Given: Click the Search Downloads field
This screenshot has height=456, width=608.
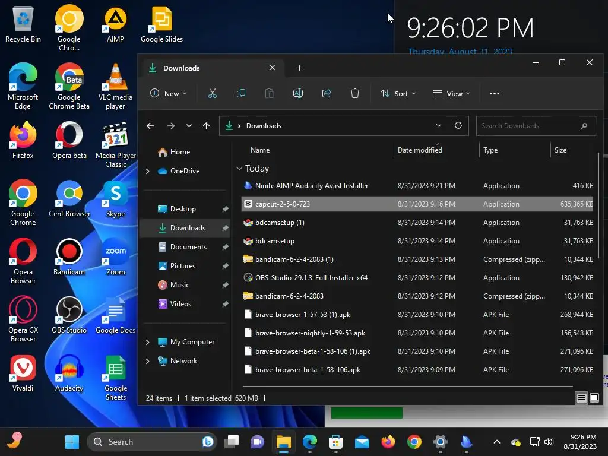Looking at the screenshot, I should tap(536, 126).
